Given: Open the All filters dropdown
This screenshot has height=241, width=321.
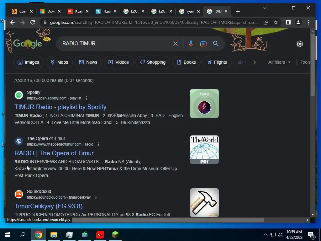Looking at the screenshot, I should pos(279,62).
